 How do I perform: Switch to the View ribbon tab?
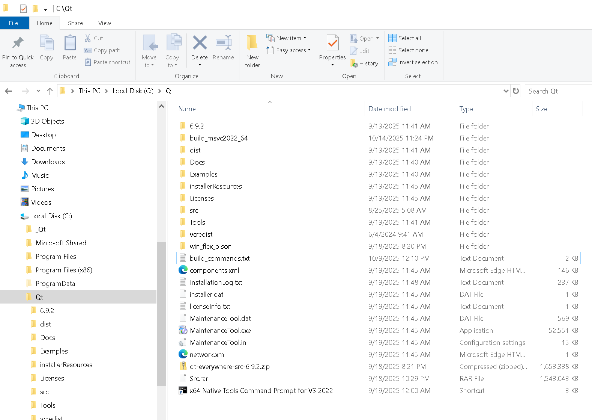click(104, 23)
